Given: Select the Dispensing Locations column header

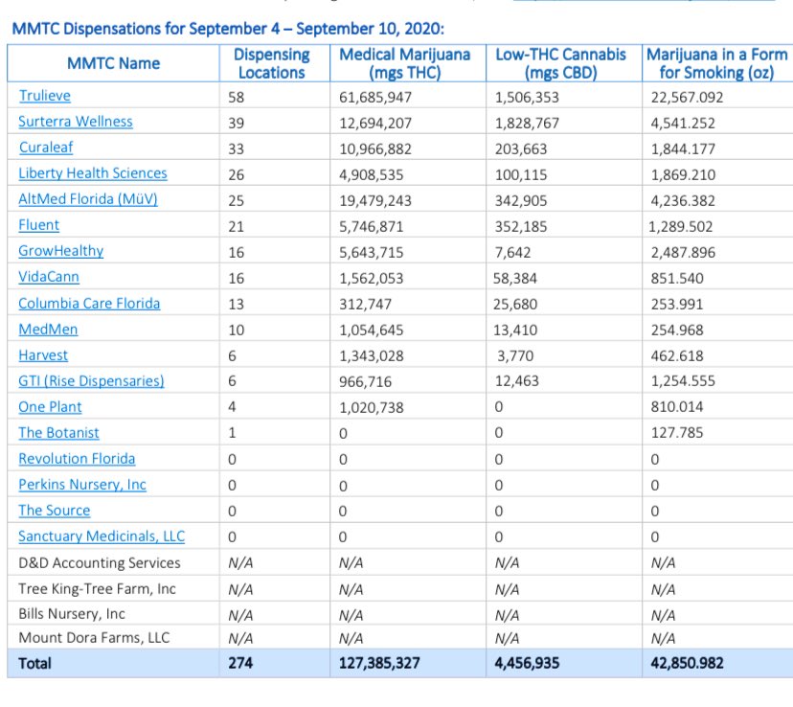Looking at the screenshot, I should point(272,63).
